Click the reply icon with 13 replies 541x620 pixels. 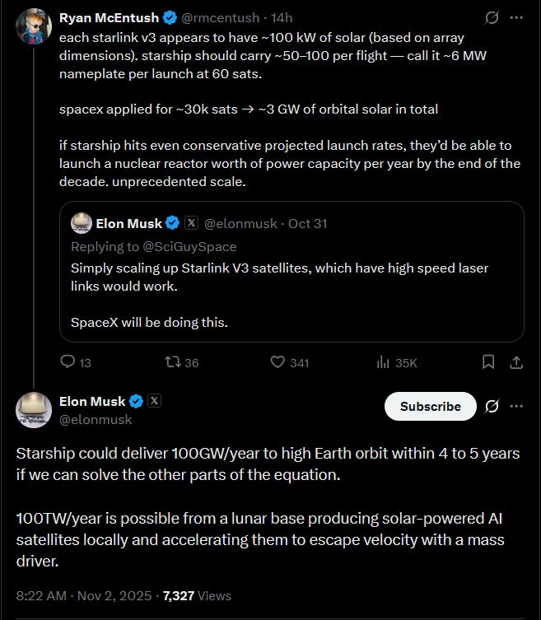[69, 362]
